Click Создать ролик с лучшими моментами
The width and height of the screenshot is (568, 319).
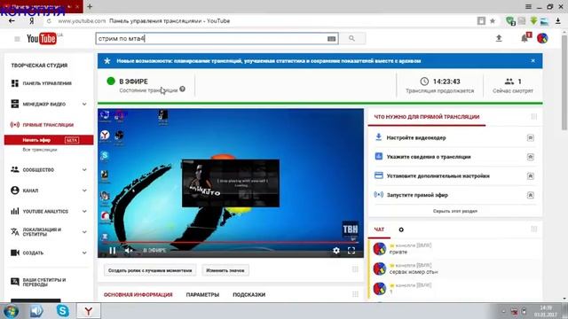(150, 270)
